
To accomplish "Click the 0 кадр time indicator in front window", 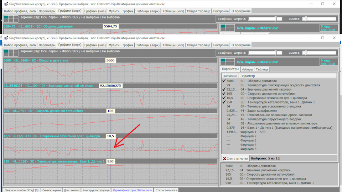I will [x=329, y=62].
